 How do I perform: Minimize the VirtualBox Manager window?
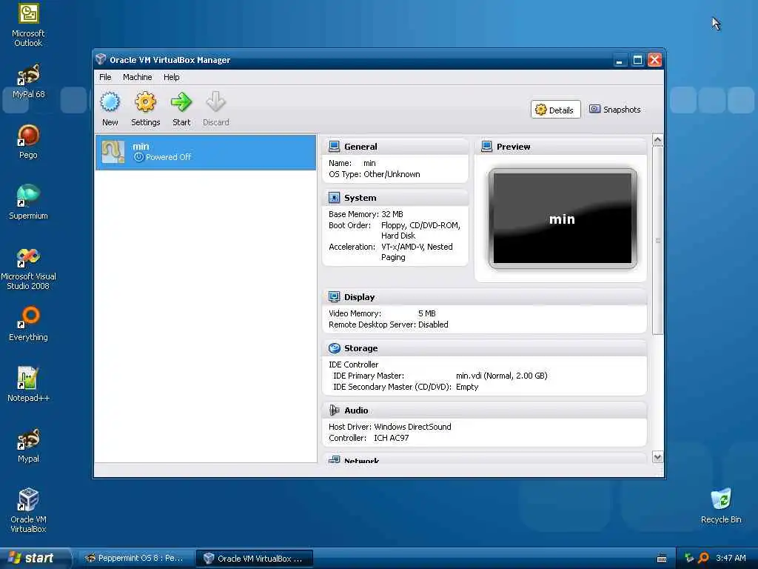pos(620,60)
